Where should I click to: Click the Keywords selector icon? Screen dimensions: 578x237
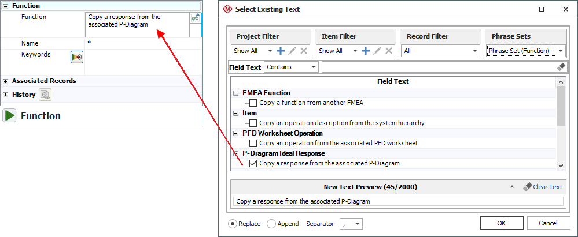point(77,57)
